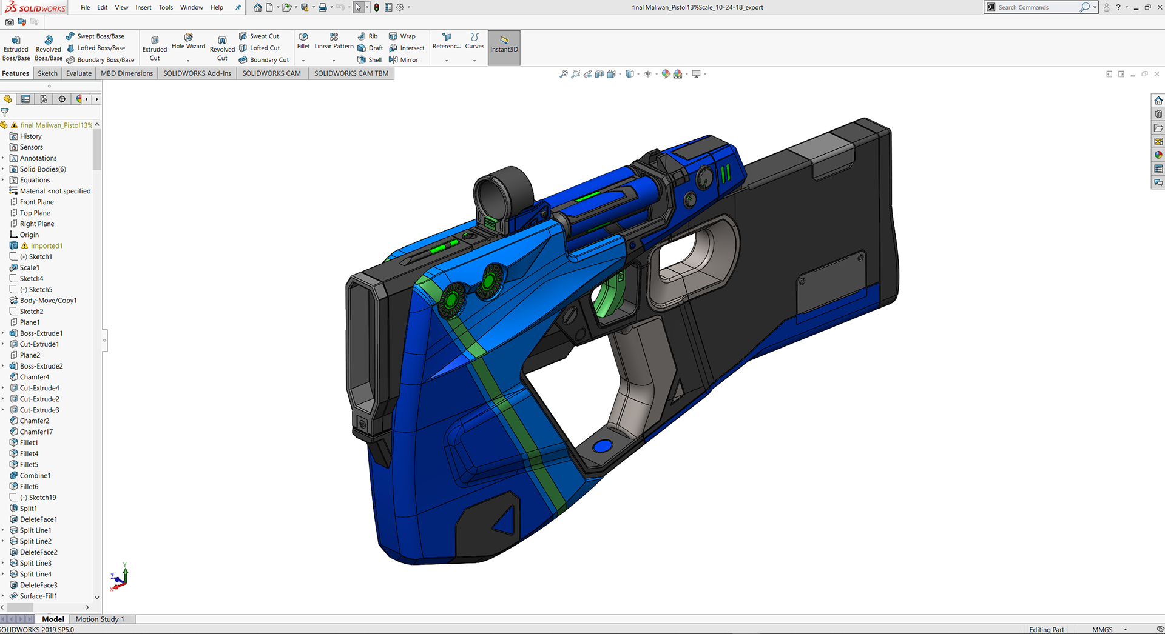
Task: Toggle Hide/Show Items eye icon
Action: (x=648, y=74)
